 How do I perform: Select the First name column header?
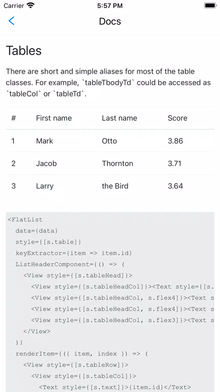pyautogui.click(x=54, y=118)
